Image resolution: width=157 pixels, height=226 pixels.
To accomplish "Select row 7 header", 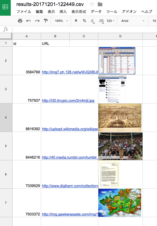I will pos(6,203).
